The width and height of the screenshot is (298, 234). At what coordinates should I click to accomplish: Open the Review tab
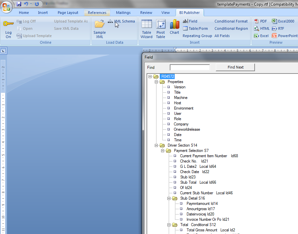(146, 13)
